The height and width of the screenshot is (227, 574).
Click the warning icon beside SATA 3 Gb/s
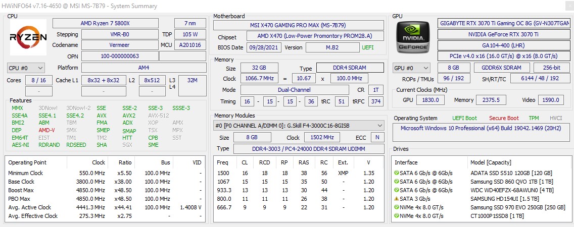pyautogui.click(x=397, y=199)
